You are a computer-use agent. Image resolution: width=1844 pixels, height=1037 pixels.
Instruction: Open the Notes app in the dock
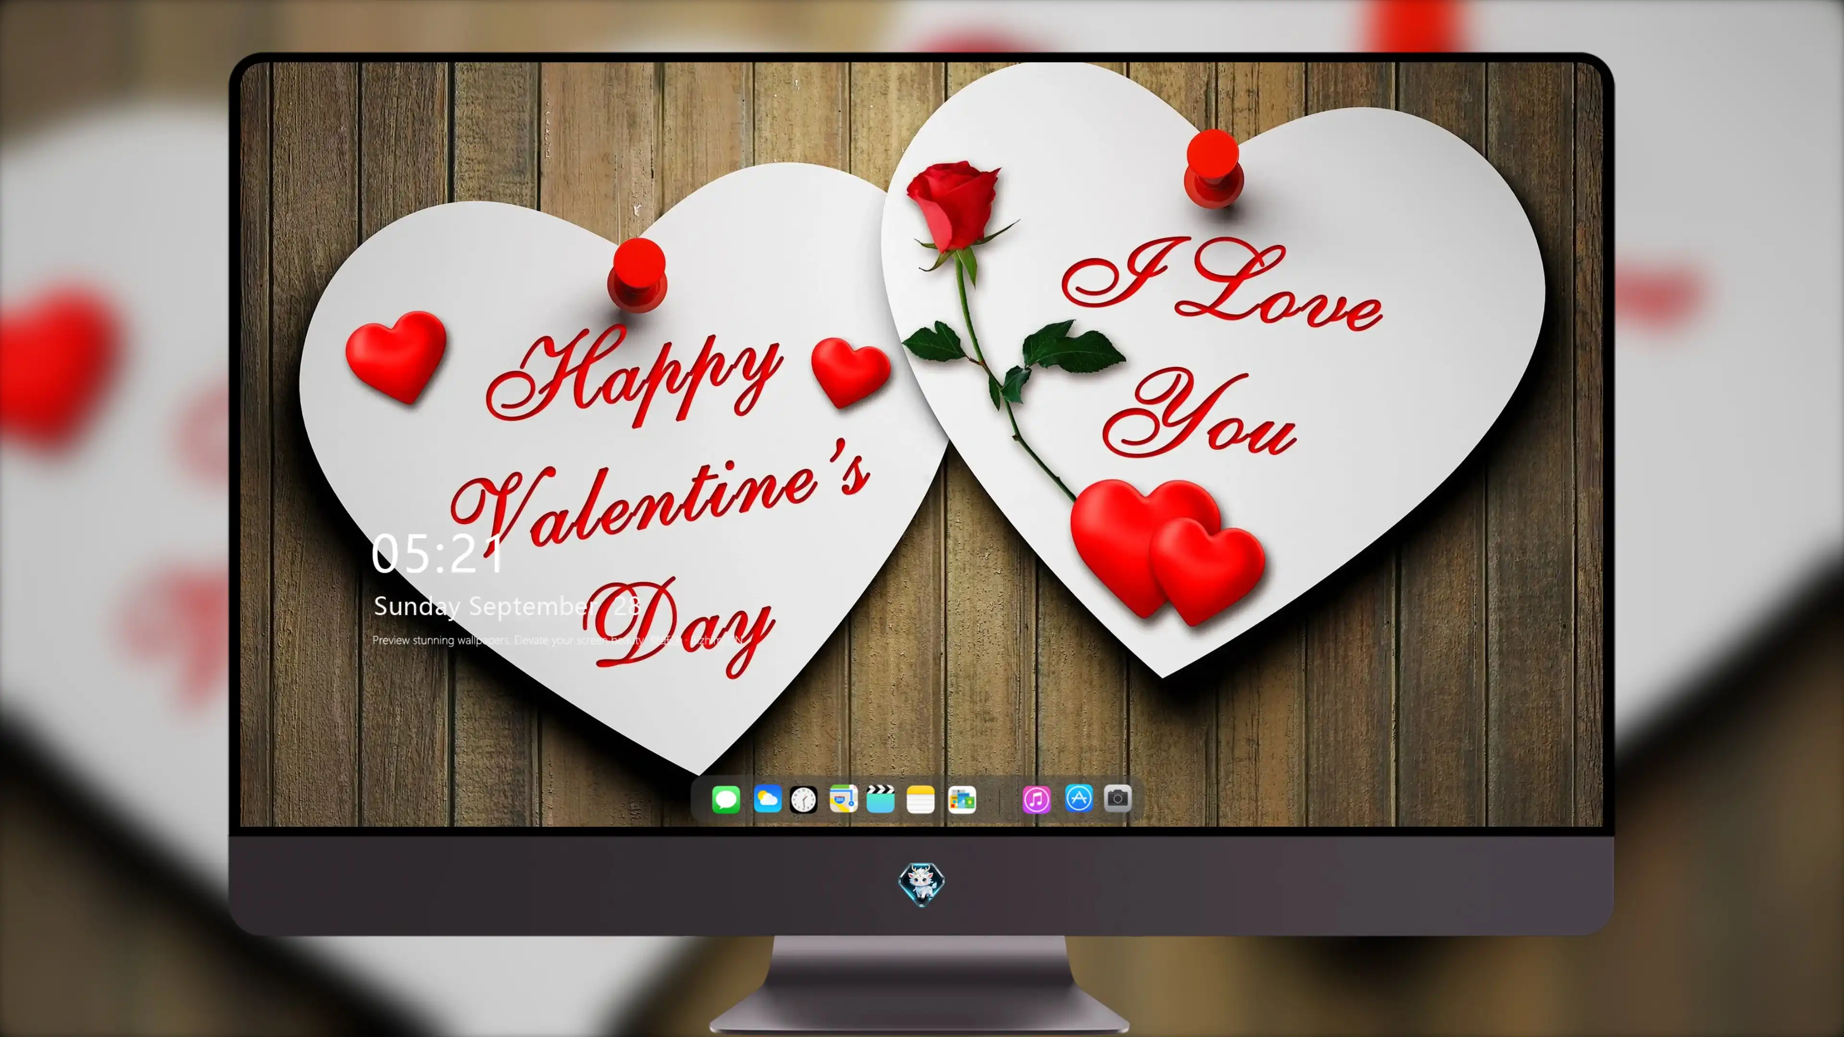[x=921, y=799]
